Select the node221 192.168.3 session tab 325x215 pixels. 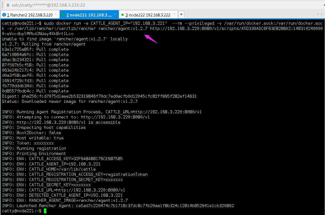[89, 15]
